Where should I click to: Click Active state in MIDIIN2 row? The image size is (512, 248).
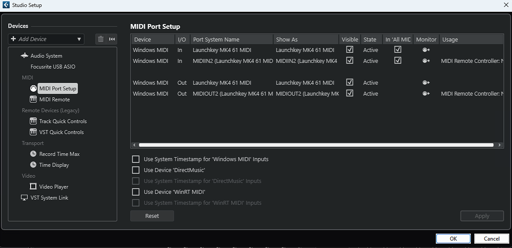[x=370, y=61]
